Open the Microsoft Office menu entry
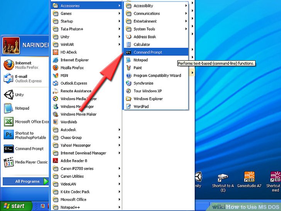The width and height of the screenshot is (281, 211). coord(86,199)
